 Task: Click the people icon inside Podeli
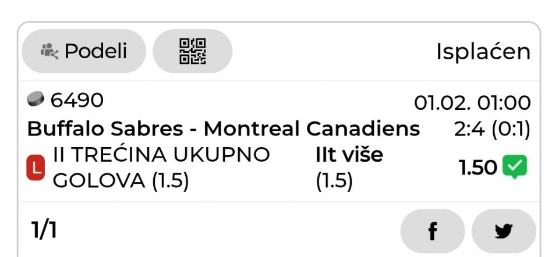[49, 51]
